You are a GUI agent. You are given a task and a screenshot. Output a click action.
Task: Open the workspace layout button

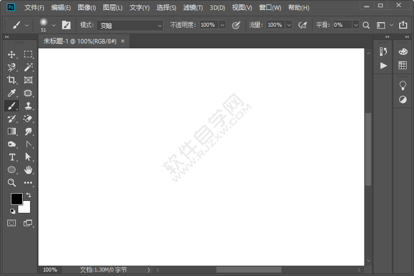pyautogui.click(x=380, y=25)
